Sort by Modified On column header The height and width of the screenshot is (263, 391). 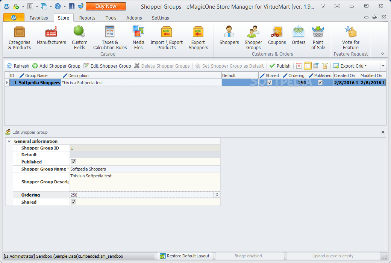(x=373, y=76)
